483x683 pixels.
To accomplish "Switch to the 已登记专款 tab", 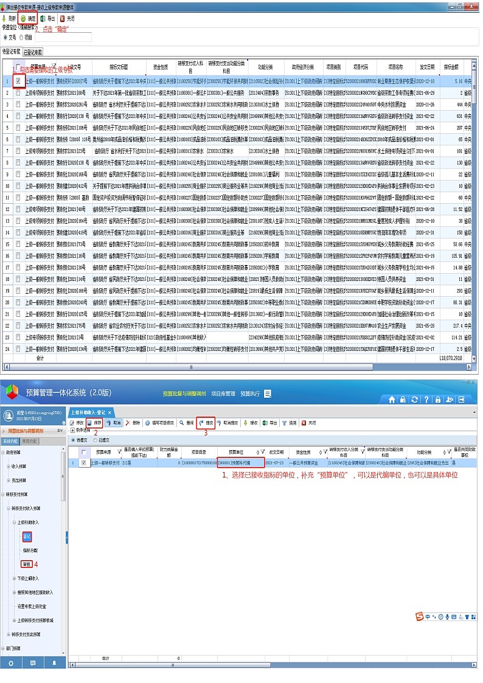I will [33, 52].
